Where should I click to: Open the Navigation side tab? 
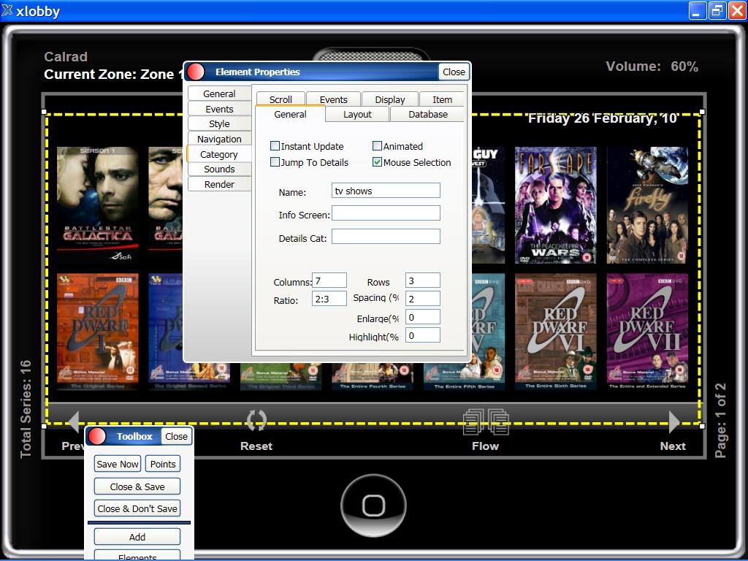[x=219, y=139]
